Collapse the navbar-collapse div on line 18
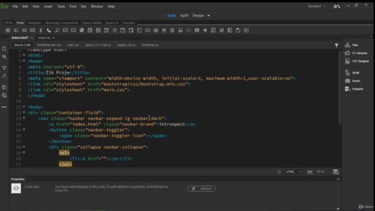375x211 pixels. pos(24,147)
